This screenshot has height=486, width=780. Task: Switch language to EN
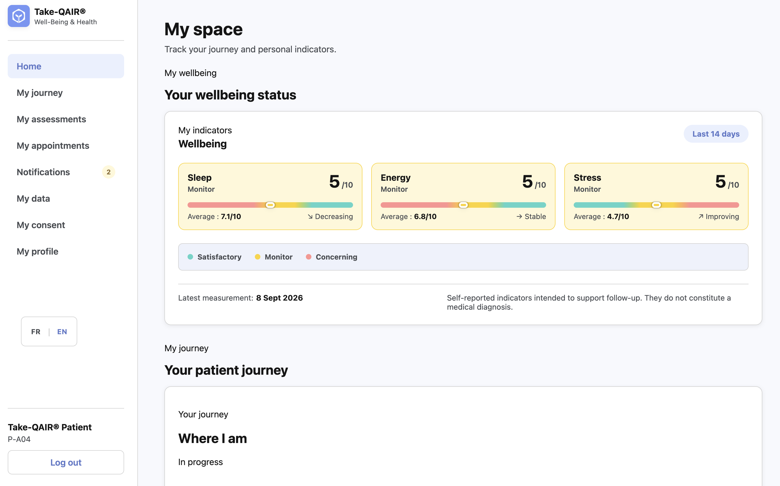[62, 331]
